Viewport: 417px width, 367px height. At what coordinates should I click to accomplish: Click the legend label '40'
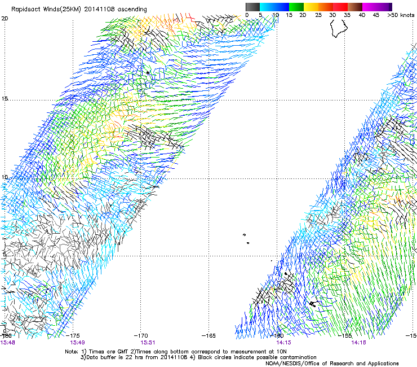point(362,15)
